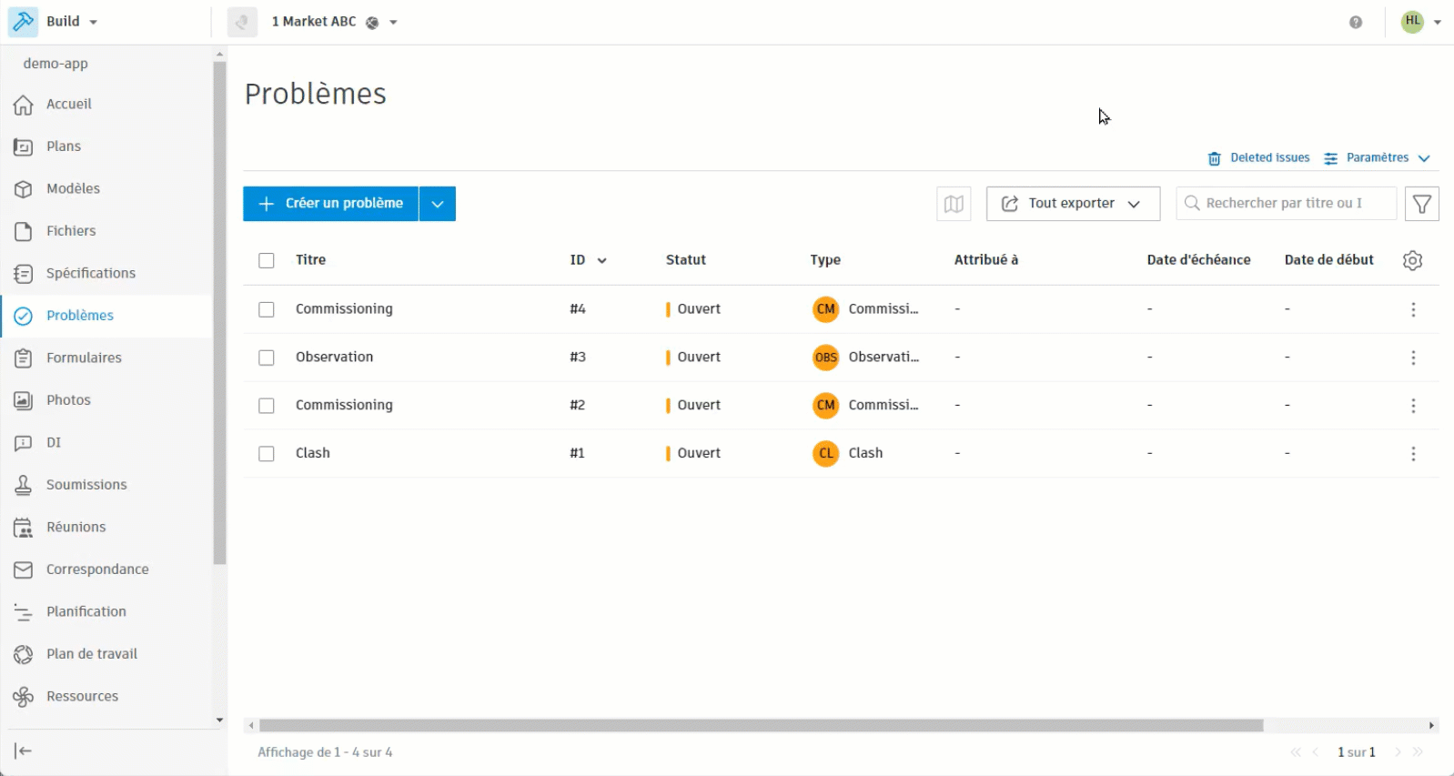Screen dimensions: 1454x776
Task: Toggle the select-all checkbox in header
Action: click(x=267, y=260)
